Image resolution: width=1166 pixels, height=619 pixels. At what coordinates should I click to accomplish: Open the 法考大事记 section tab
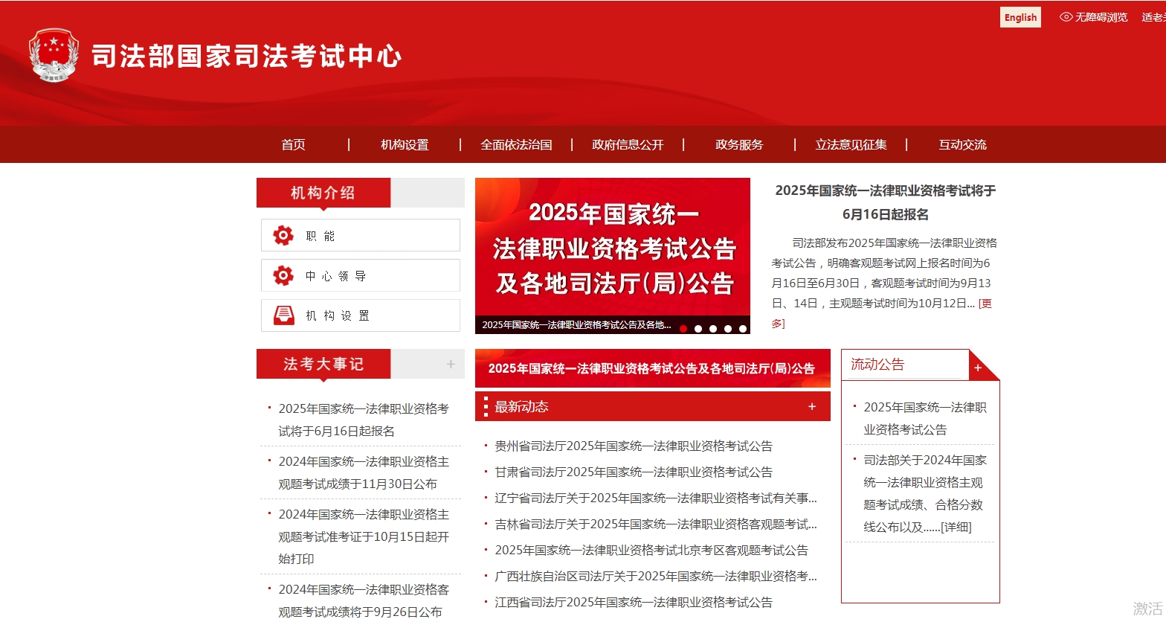point(323,364)
